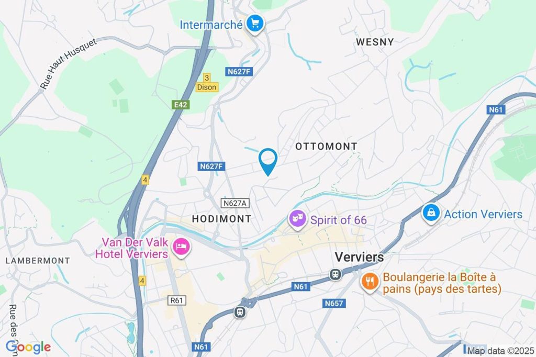Image resolution: width=536 pixels, height=357 pixels.
Task: Select the Dison exit 3 sign
Action: click(x=206, y=83)
